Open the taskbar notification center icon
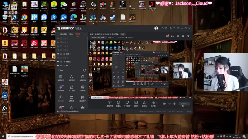The width and height of the screenshot is (248, 139). tap(244, 136)
